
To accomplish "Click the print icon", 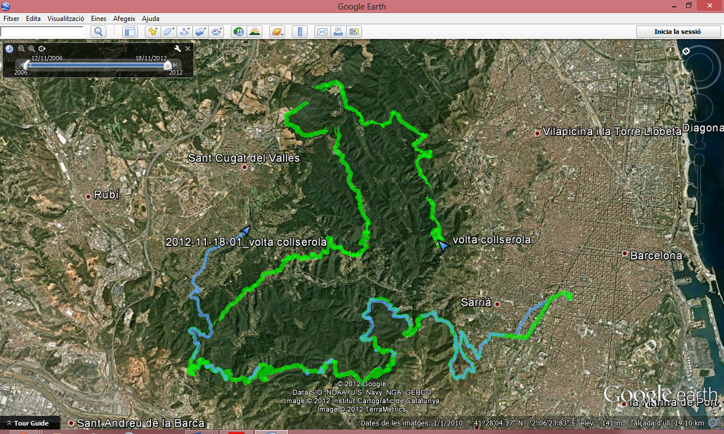I will [x=338, y=32].
